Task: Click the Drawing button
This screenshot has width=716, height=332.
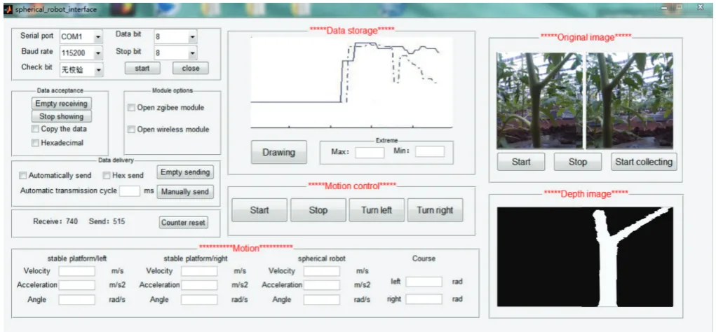Action: 278,152
